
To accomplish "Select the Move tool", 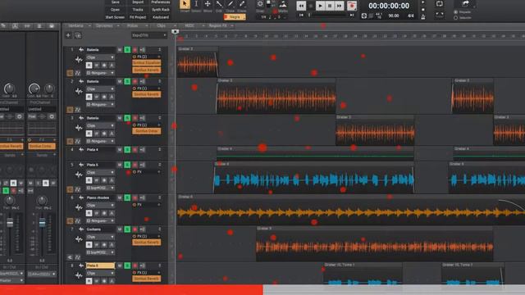I will pos(208,4).
